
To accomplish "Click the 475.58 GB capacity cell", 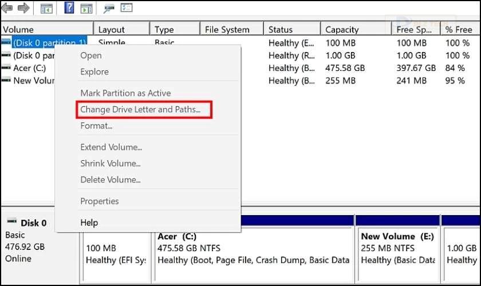I will (x=345, y=68).
